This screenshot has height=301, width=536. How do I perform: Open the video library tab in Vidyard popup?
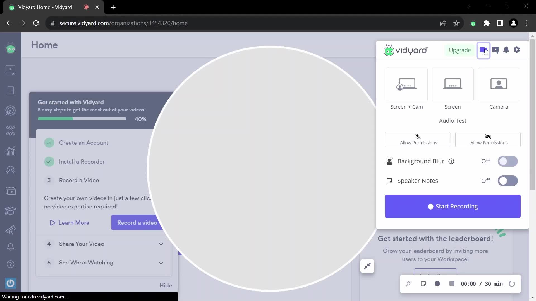click(x=495, y=50)
